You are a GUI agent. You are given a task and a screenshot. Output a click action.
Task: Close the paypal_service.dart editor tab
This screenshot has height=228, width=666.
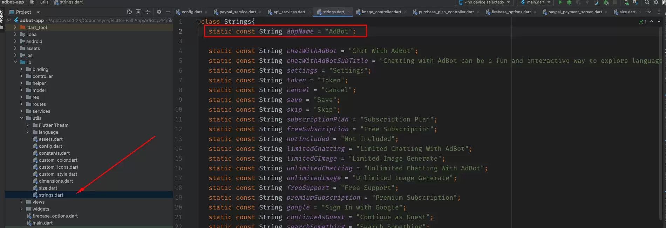coord(260,12)
